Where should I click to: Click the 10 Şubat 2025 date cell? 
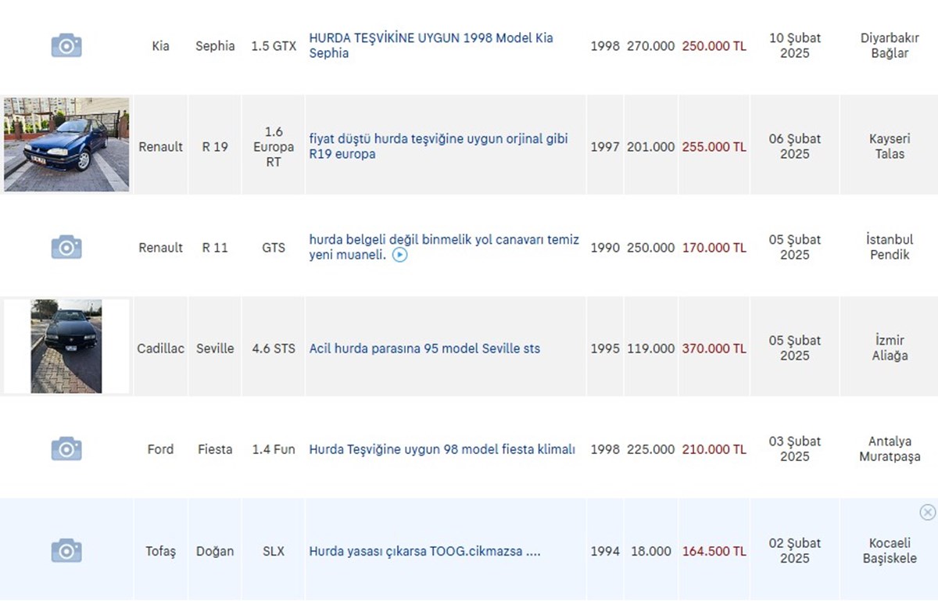[x=794, y=45]
